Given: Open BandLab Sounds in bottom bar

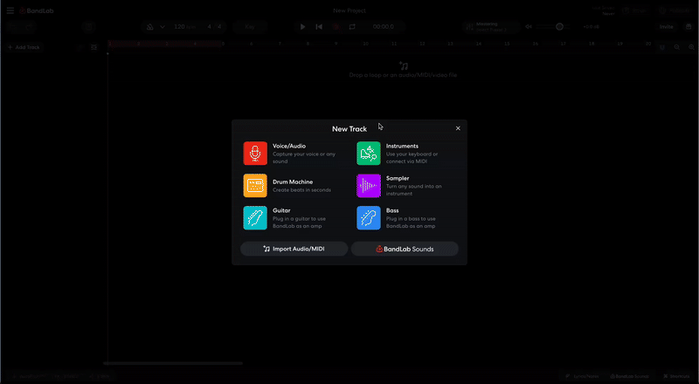Looking at the screenshot, I should coord(630,376).
